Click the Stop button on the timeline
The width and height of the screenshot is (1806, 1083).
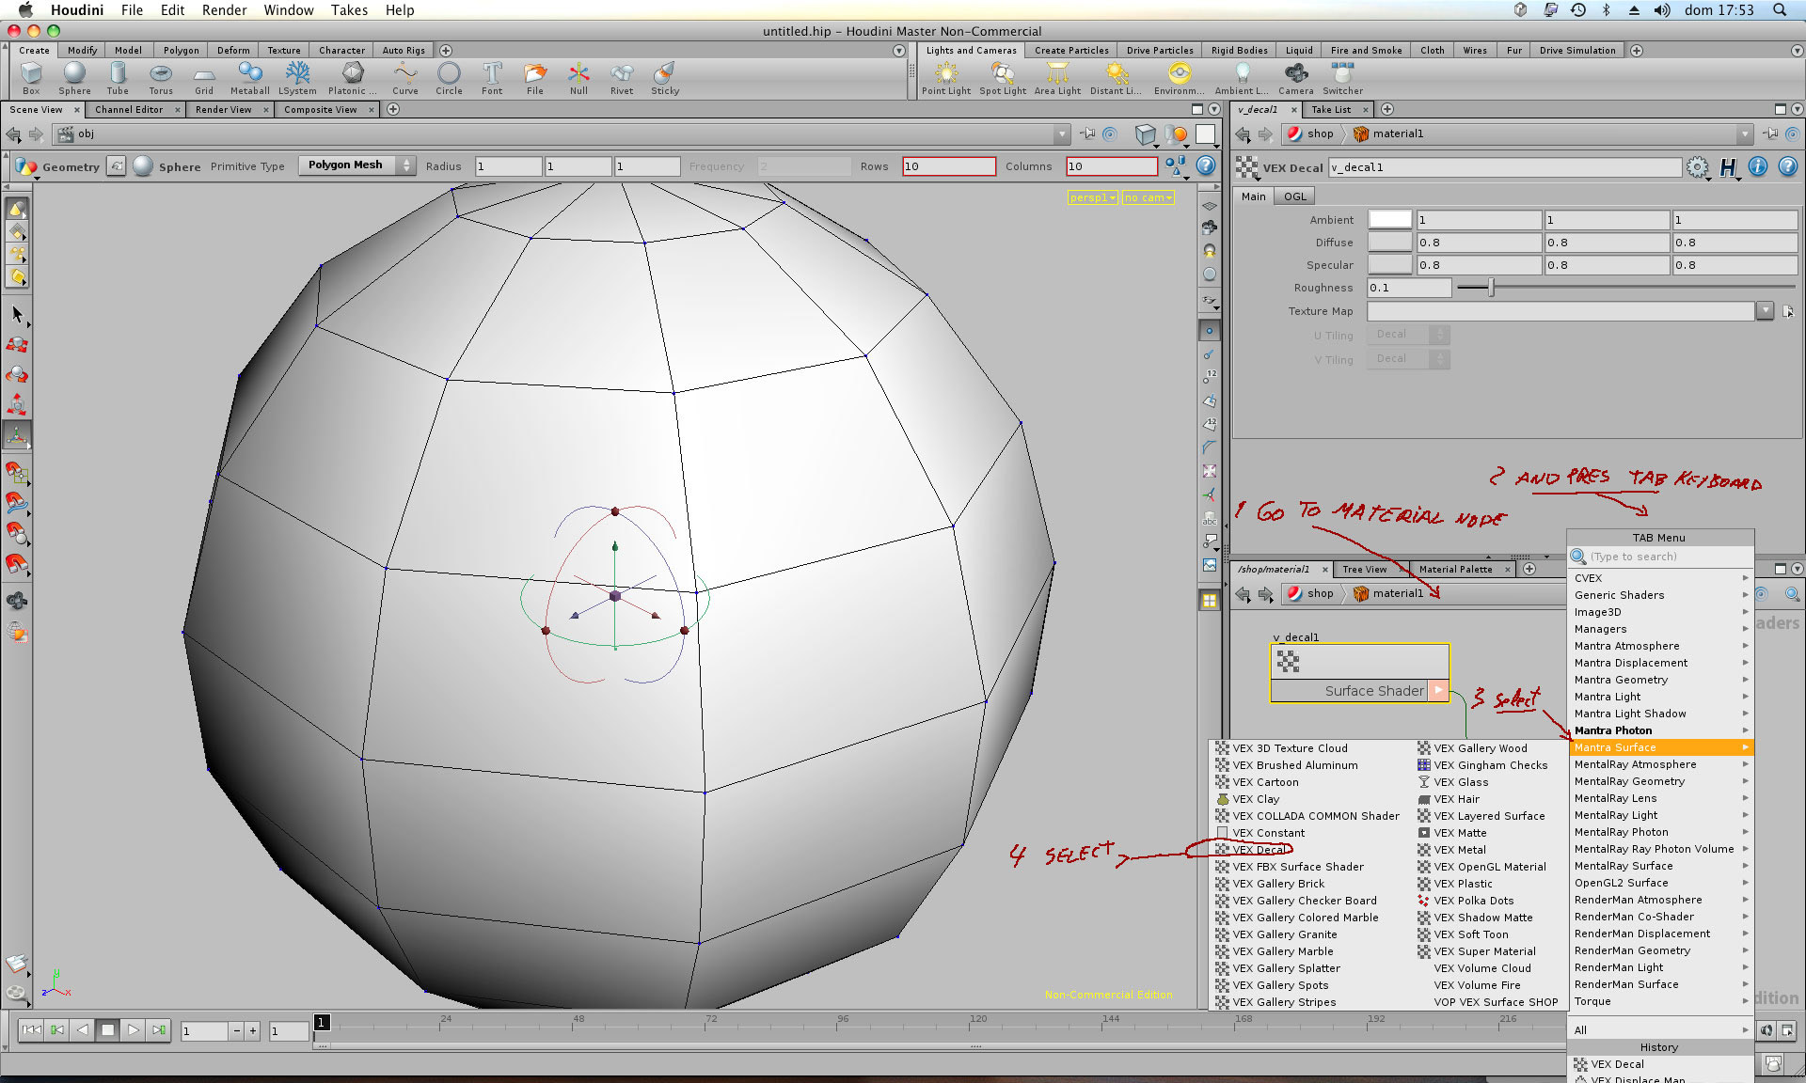(x=108, y=1030)
